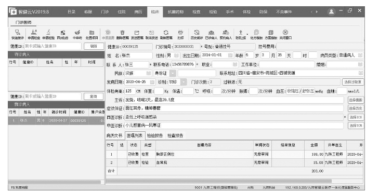Click the 选择TCM button
This screenshot has width=379, height=193.
356,126
